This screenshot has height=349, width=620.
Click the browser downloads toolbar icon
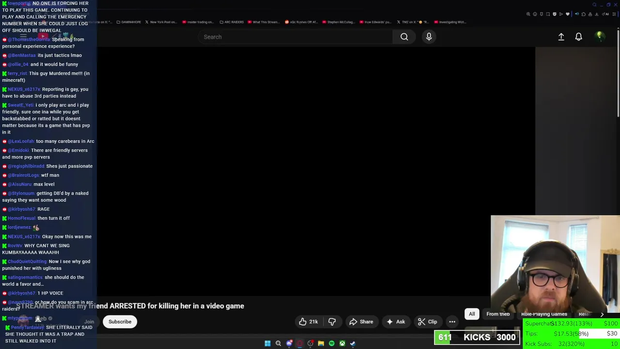click(596, 14)
